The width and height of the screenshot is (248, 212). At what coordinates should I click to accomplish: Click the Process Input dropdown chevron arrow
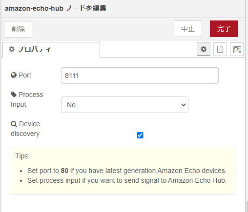[184, 105]
